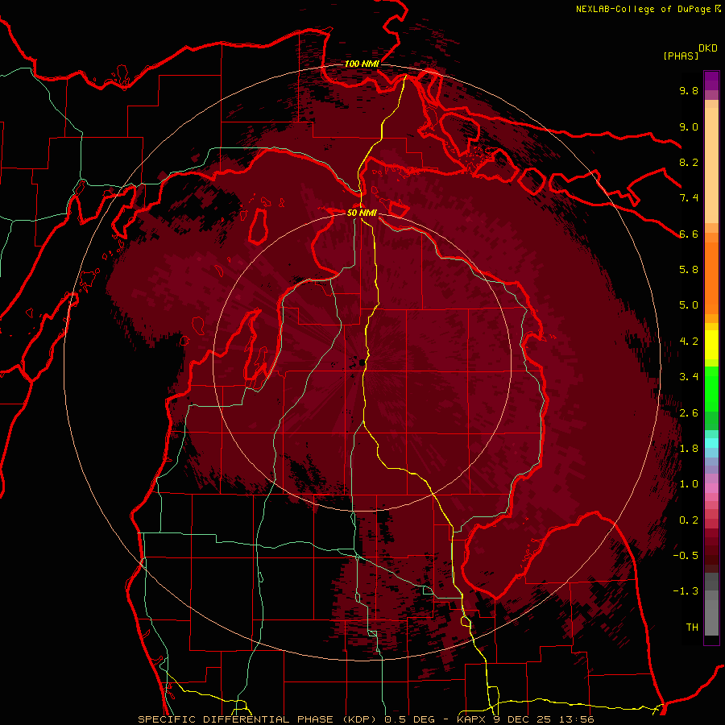This screenshot has width=725, height=725.
Task: Click the 2.6 colorbar value
Action: point(689,413)
